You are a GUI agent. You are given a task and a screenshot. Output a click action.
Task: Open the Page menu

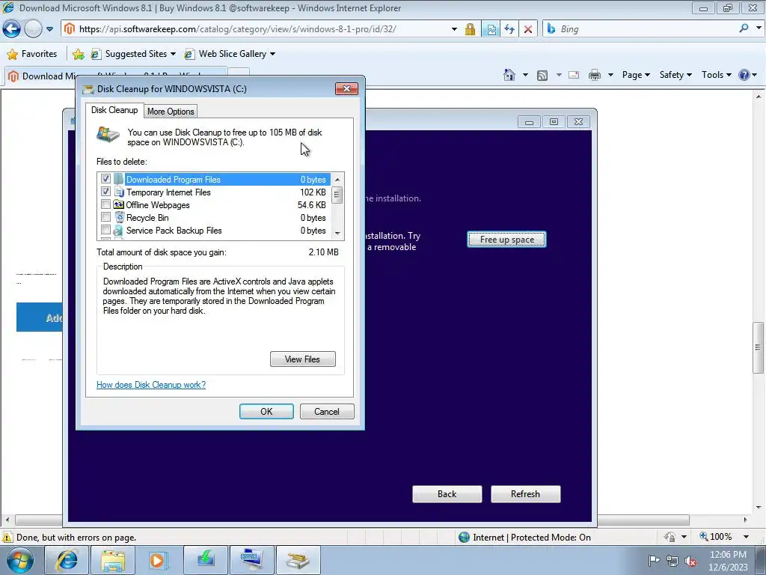pos(636,75)
